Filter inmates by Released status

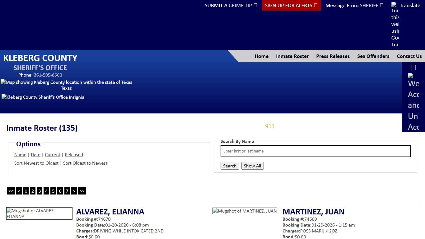pos(74,155)
